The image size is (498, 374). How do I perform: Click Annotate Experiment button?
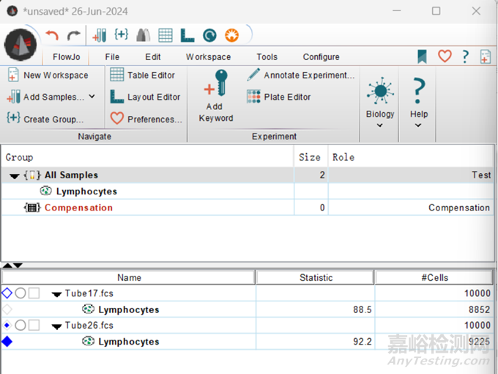[300, 75]
